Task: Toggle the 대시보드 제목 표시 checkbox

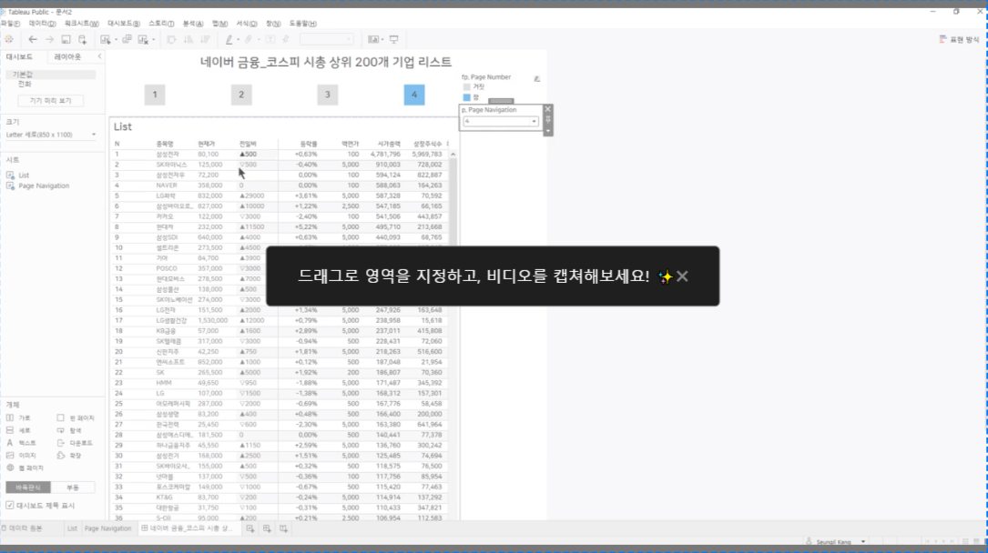Action: click(9, 505)
